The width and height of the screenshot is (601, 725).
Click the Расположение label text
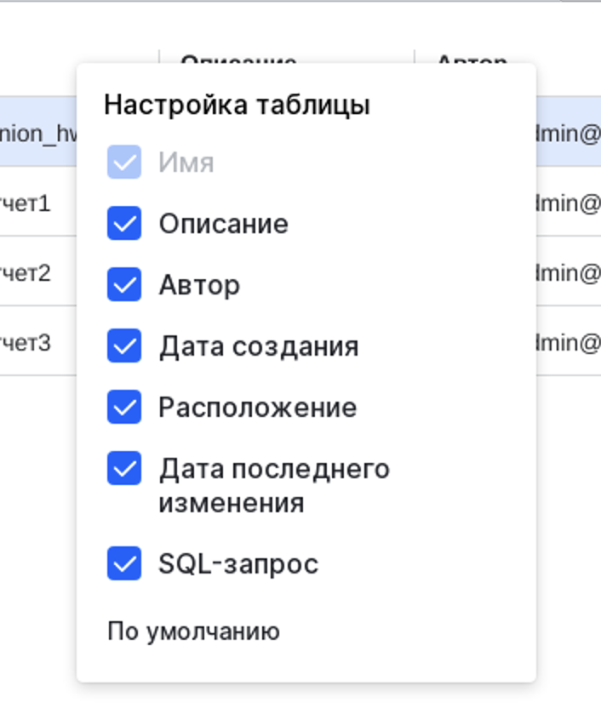(257, 408)
